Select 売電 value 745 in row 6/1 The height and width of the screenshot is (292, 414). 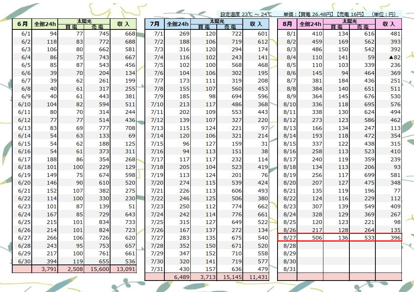point(97,34)
